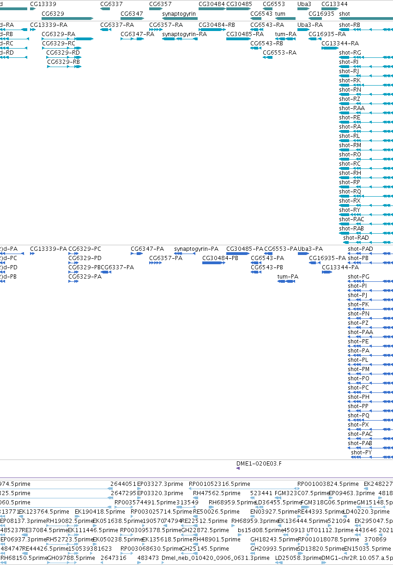Select protein CG13339-PA label

48,248
